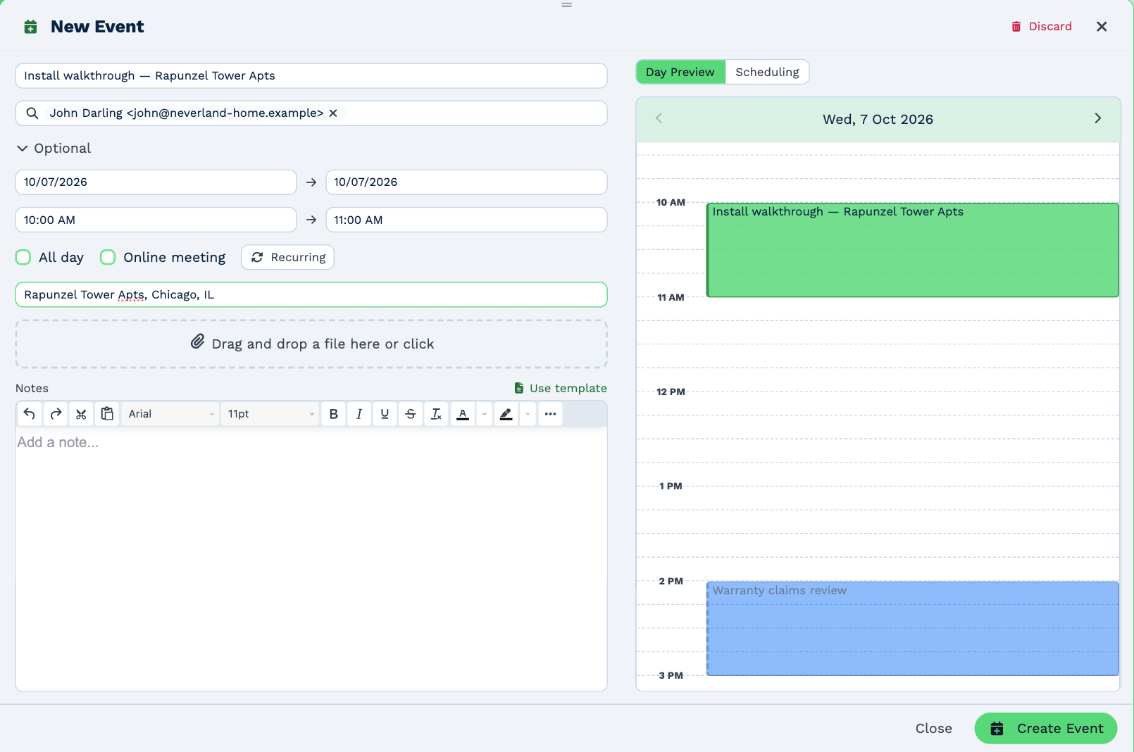Enable the Online meeting checkbox

(x=108, y=257)
